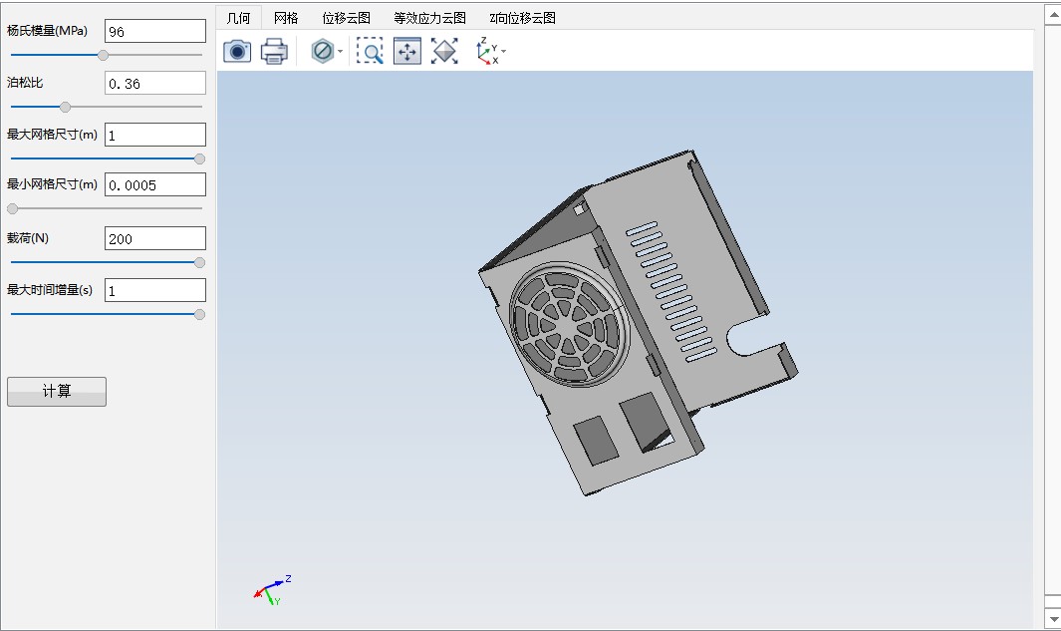Click the print icon in toolbar
The image size is (1061, 631).
tap(274, 52)
